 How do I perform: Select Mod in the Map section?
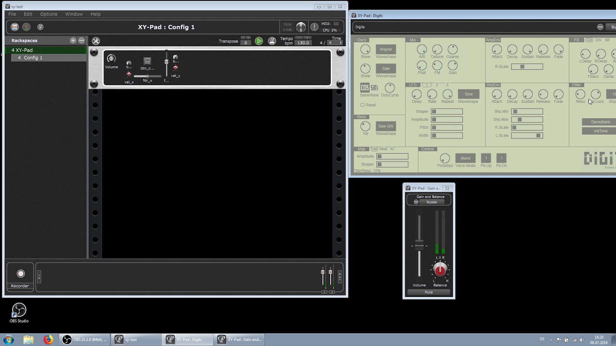click(384, 149)
